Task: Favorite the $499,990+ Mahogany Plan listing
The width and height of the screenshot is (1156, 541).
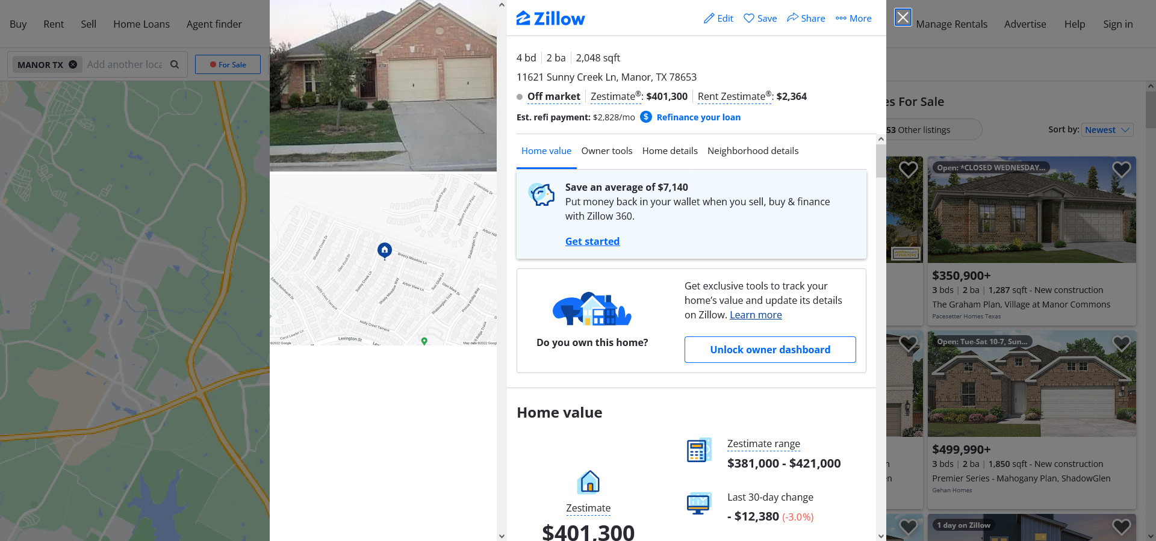Action: tap(1121, 344)
